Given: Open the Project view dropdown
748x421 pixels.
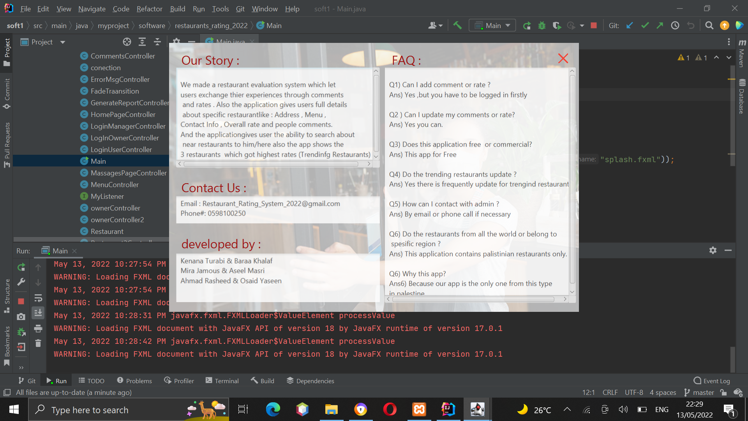Looking at the screenshot, I should (x=43, y=42).
